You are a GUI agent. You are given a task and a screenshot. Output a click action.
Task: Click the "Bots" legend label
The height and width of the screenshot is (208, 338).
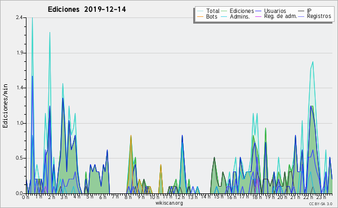[x=212, y=16]
